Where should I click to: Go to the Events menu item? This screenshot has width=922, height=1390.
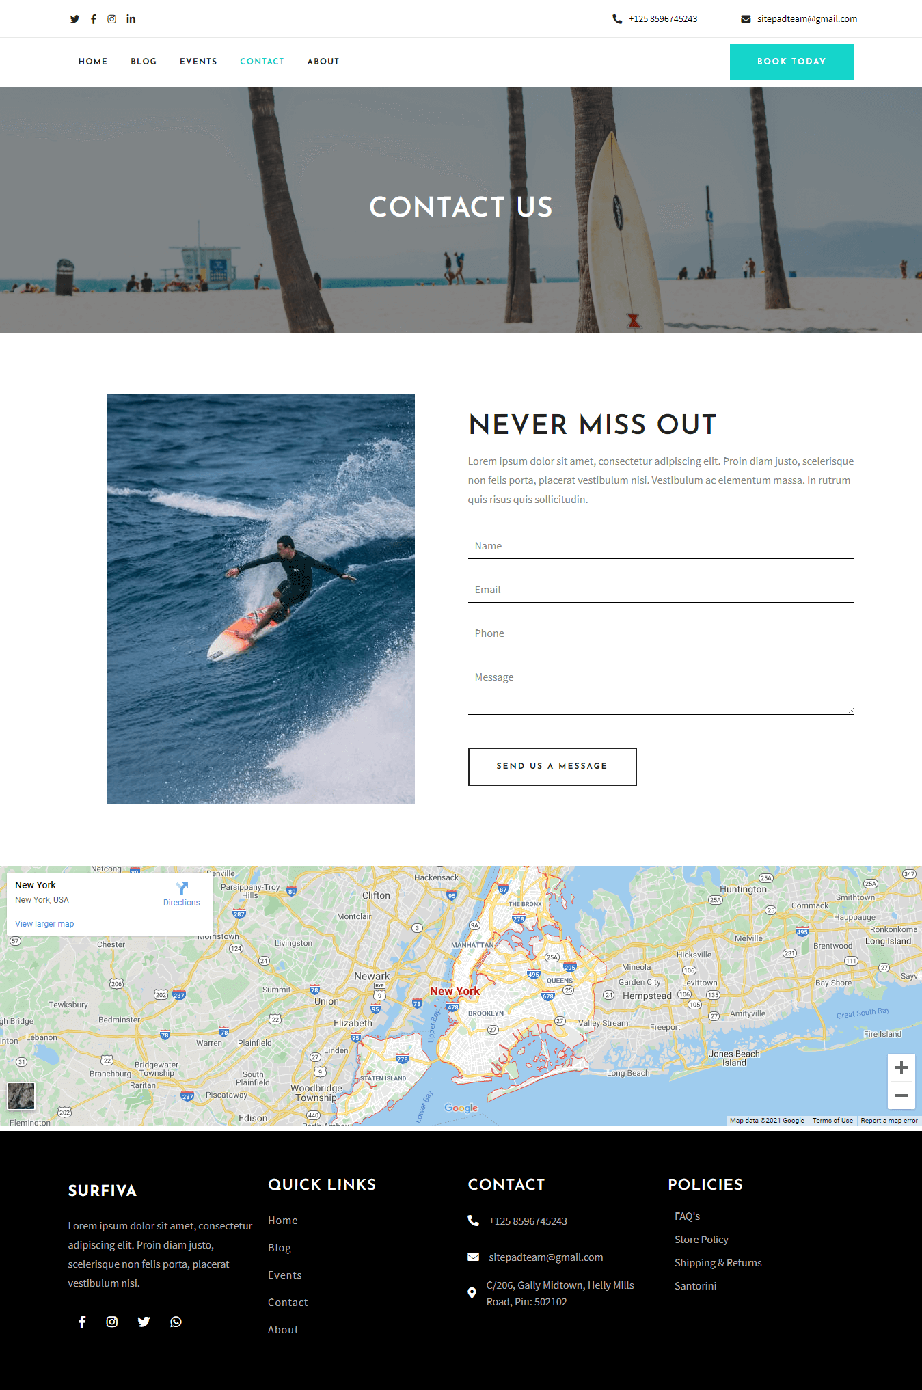pyautogui.click(x=198, y=62)
